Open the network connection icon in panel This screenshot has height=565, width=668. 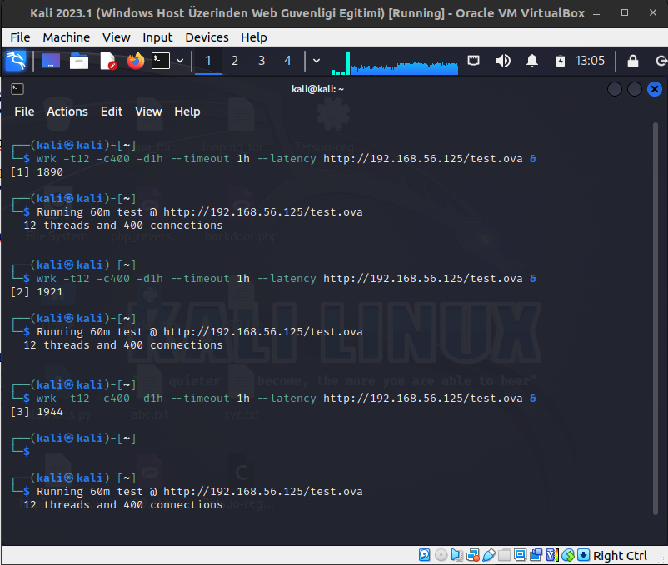[473, 61]
